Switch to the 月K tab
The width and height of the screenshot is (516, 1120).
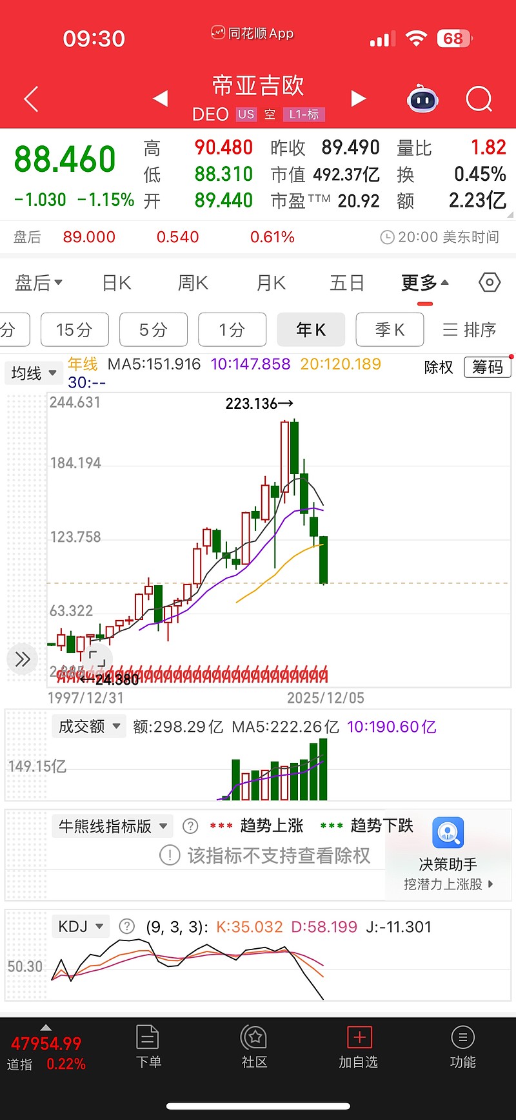click(271, 283)
